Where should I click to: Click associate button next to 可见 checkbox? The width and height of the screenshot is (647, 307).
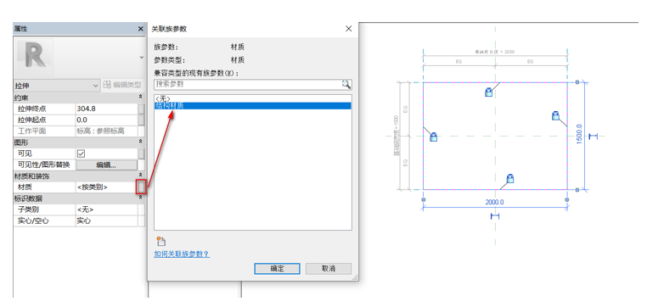[141, 153]
